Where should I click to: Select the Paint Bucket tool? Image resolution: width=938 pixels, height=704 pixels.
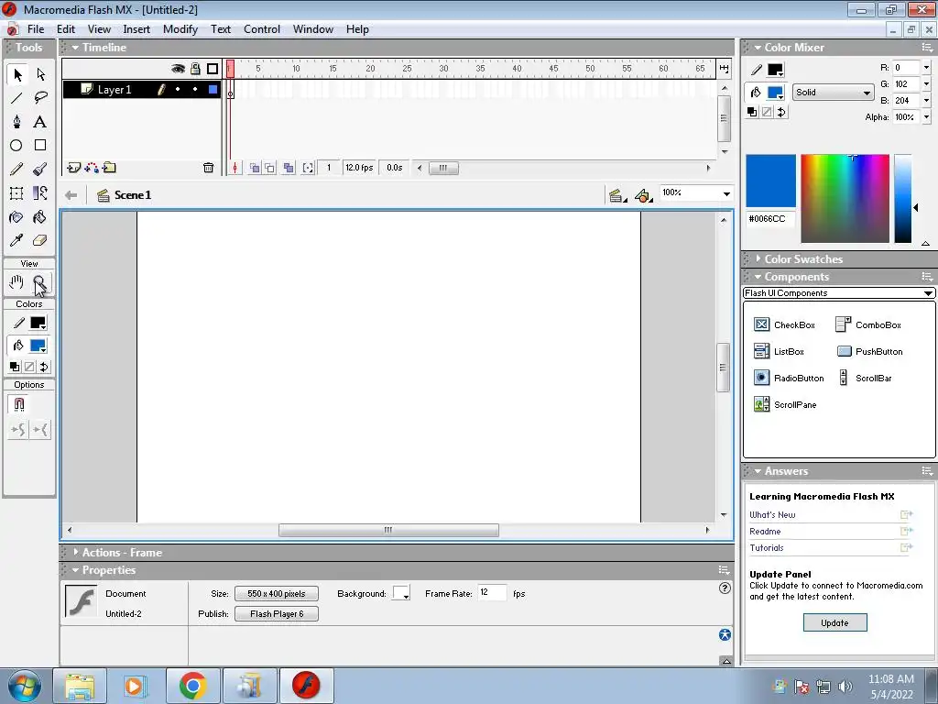(40, 216)
